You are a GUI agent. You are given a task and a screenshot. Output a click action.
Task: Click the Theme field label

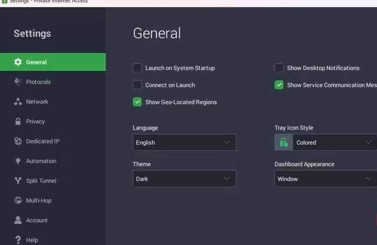tap(142, 164)
